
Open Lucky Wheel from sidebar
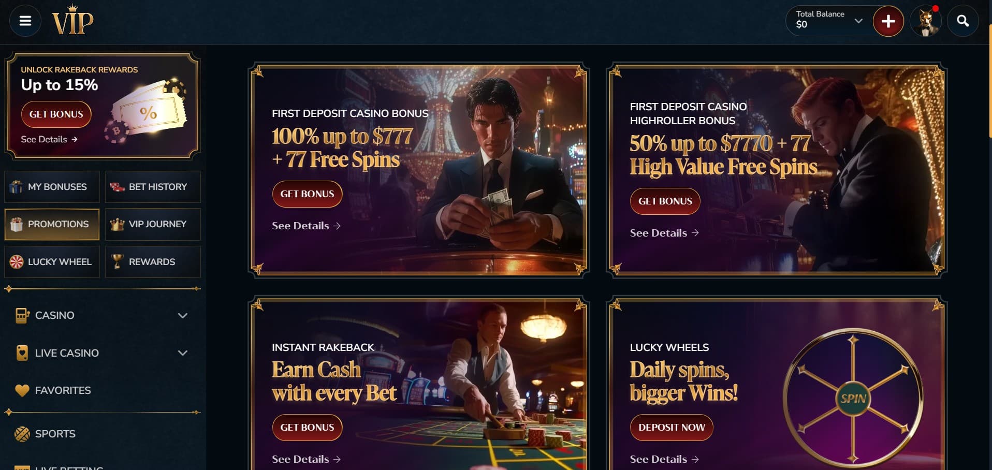point(52,262)
